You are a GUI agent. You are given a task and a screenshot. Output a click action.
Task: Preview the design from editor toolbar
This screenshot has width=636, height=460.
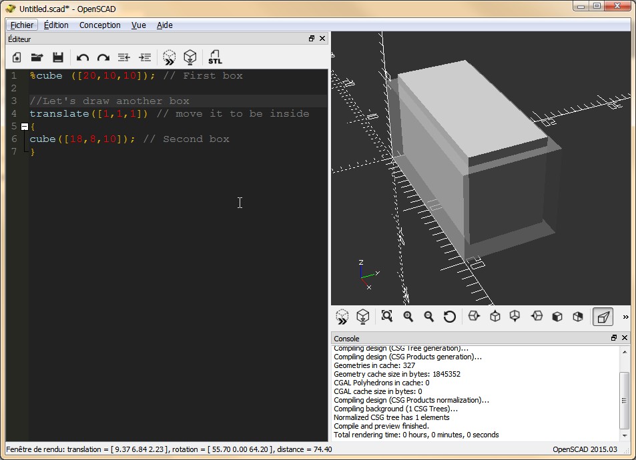point(169,57)
